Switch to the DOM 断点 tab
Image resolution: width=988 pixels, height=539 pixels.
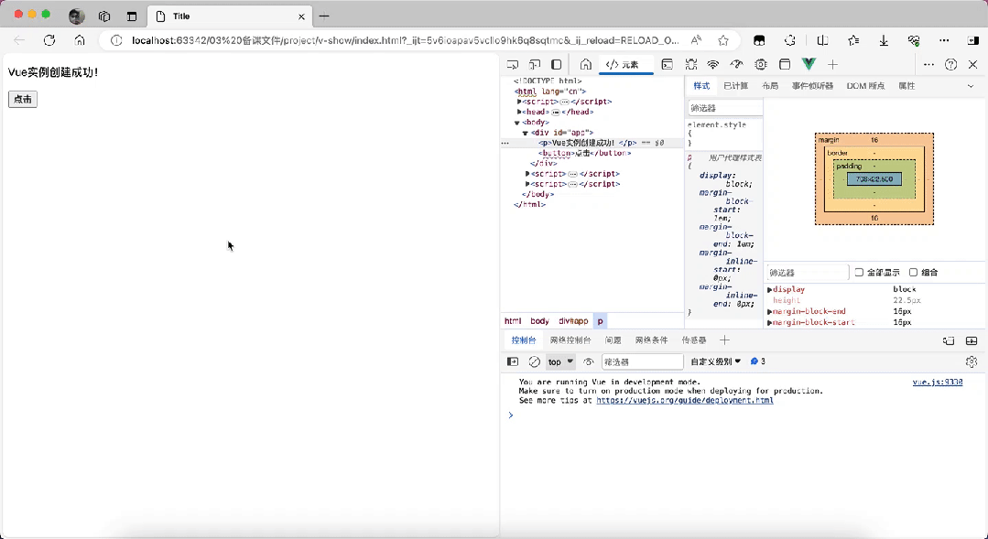pyautogui.click(x=865, y=86)
